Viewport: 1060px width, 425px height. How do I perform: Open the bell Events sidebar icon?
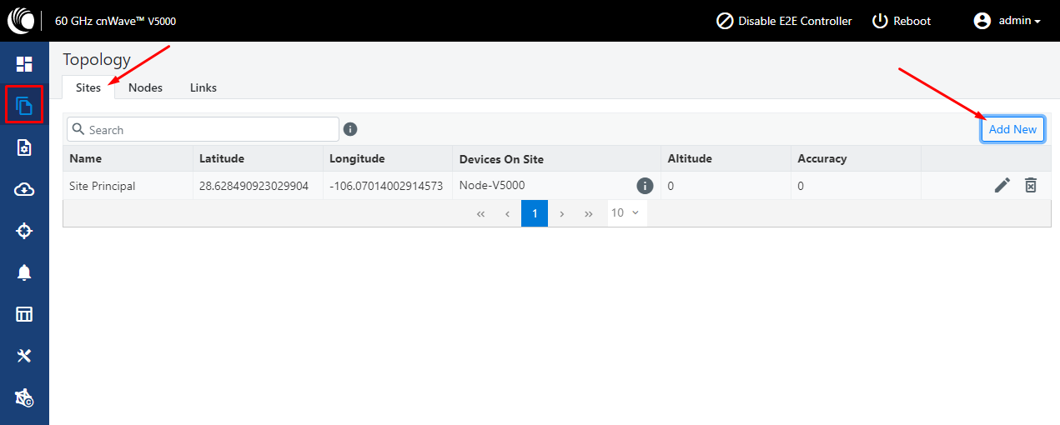24,272
